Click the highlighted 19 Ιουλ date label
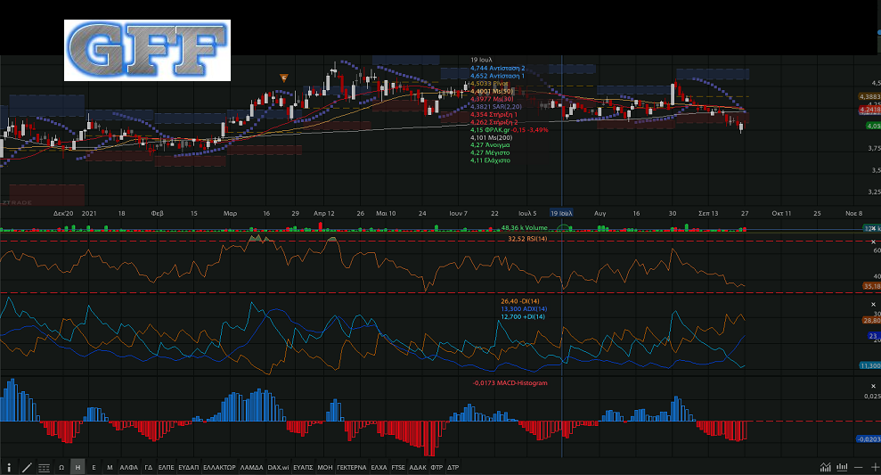Image resolution: width=881 pixels, height=475 pixels. 560,213
